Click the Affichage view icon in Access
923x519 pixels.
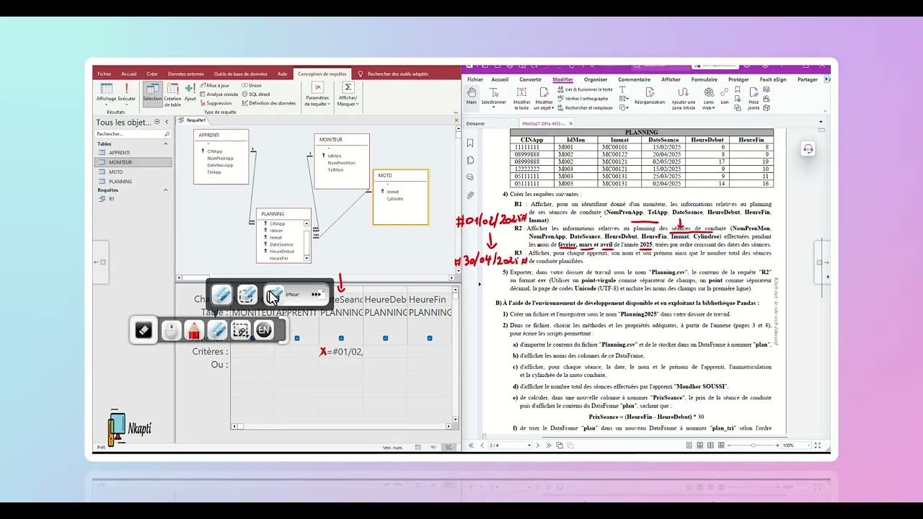[x=106, y=89]
